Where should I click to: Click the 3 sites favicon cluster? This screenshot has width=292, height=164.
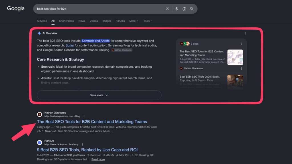184,43
